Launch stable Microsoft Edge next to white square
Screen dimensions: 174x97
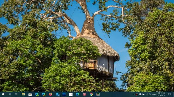pos(78,94)
